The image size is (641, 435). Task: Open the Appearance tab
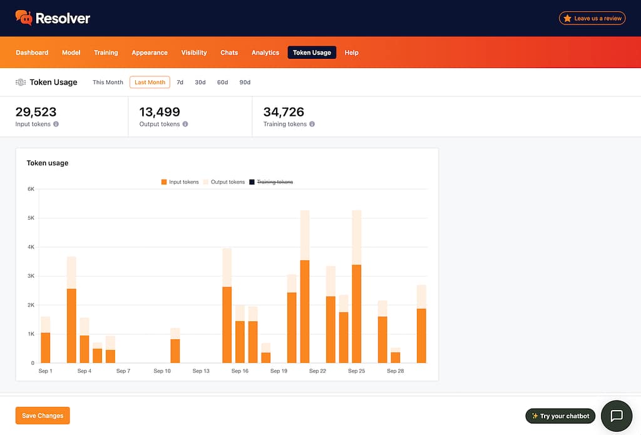pyautogui.click(x=150, y=53)
